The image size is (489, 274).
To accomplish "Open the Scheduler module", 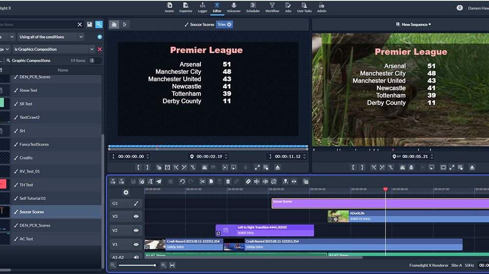I will (x=253, y=7).
